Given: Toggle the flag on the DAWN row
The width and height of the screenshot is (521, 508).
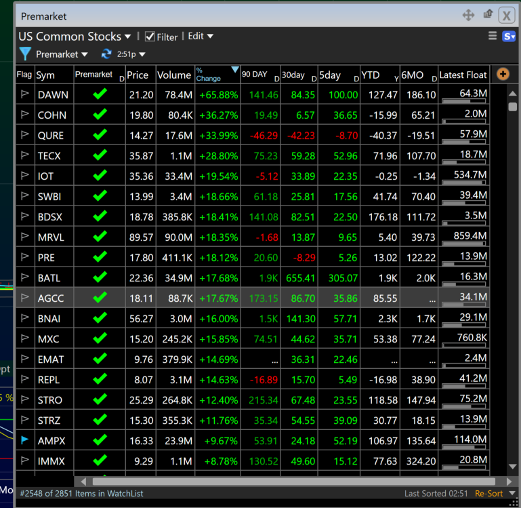Looking at the screenshot, I should click(x=25, y=94).
